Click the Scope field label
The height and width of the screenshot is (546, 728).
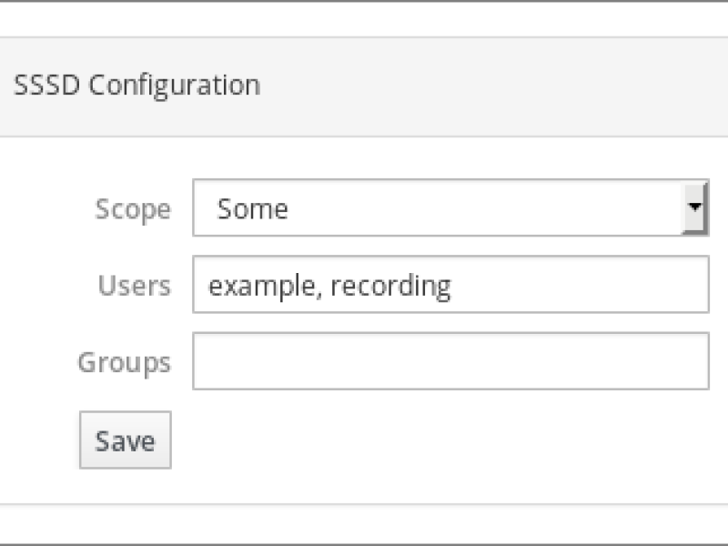[133, 209]
